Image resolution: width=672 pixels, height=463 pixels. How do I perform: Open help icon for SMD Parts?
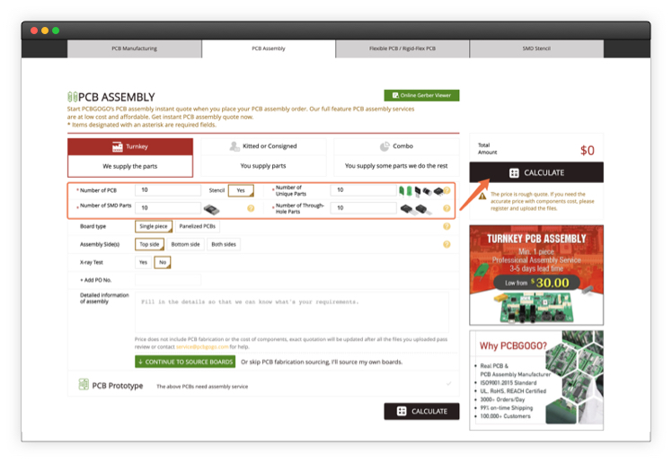251,208
